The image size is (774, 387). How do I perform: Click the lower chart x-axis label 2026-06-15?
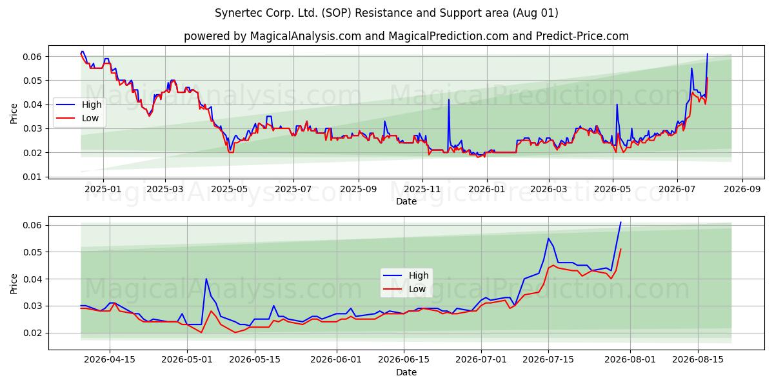404,361
